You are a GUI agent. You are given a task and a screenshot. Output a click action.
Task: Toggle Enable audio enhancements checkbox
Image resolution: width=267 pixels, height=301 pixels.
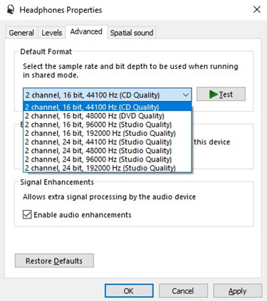click(27, 214)
